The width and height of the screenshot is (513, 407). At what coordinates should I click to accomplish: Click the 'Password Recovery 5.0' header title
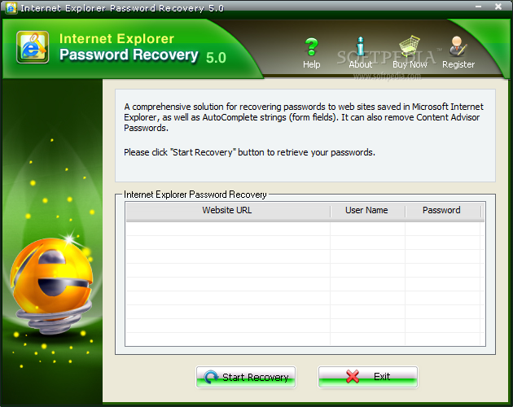pos(142,55)
